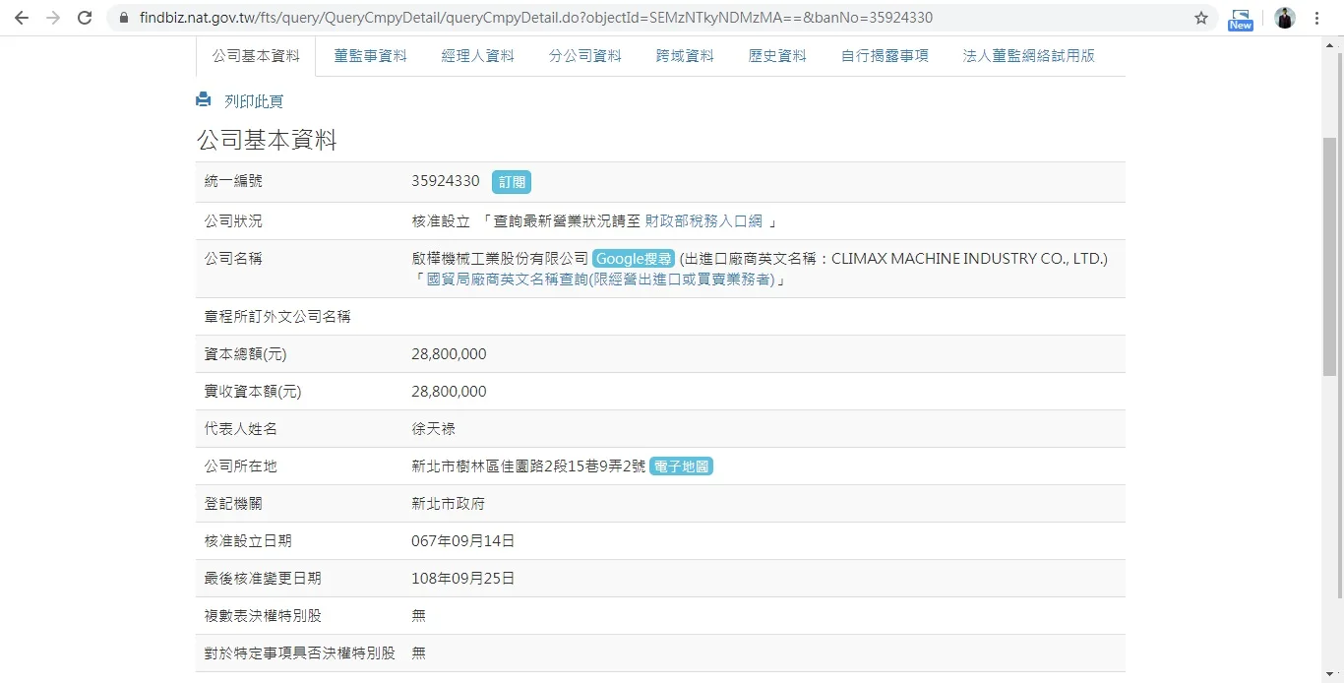Screen dimensions: 1344x683
Task: Go to the 歷史資料 tab
Action: 777,56
